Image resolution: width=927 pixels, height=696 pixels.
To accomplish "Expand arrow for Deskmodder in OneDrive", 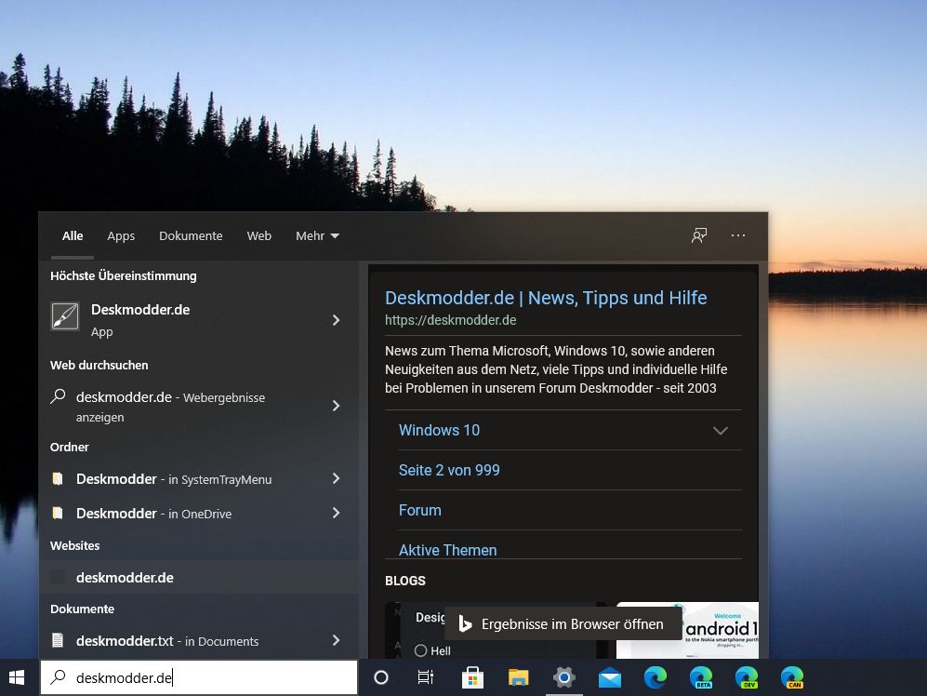I will [337, 513].
